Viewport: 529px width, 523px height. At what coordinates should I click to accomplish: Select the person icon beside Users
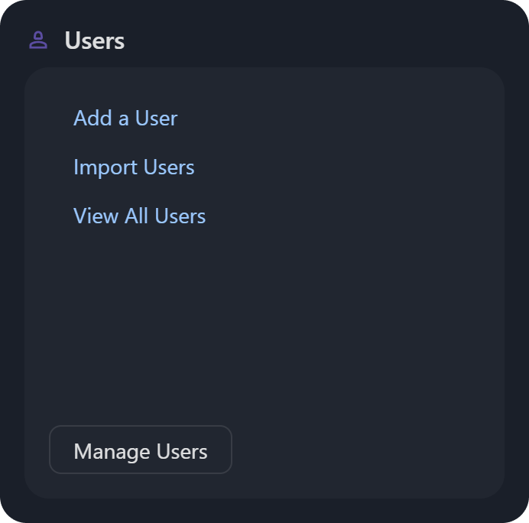pyautogui.click(x=38, y=41)
